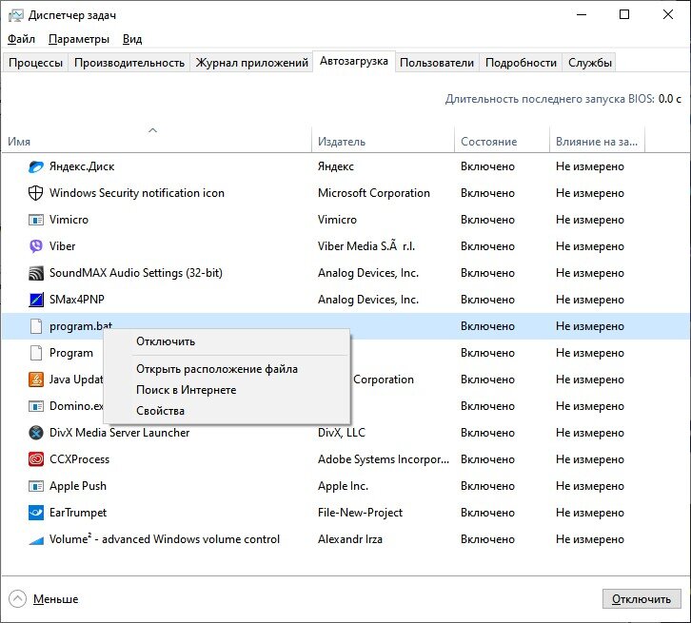Click Включено status in the Program row
The image size is (691, 623).
[487, 353]
